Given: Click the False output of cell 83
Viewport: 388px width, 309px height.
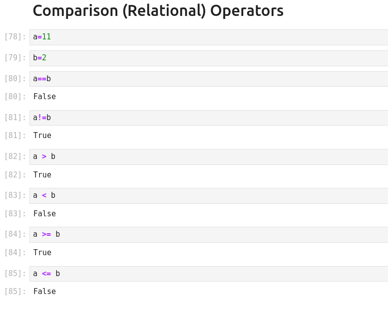Looking at the screenshot, I should click(44, 214).
